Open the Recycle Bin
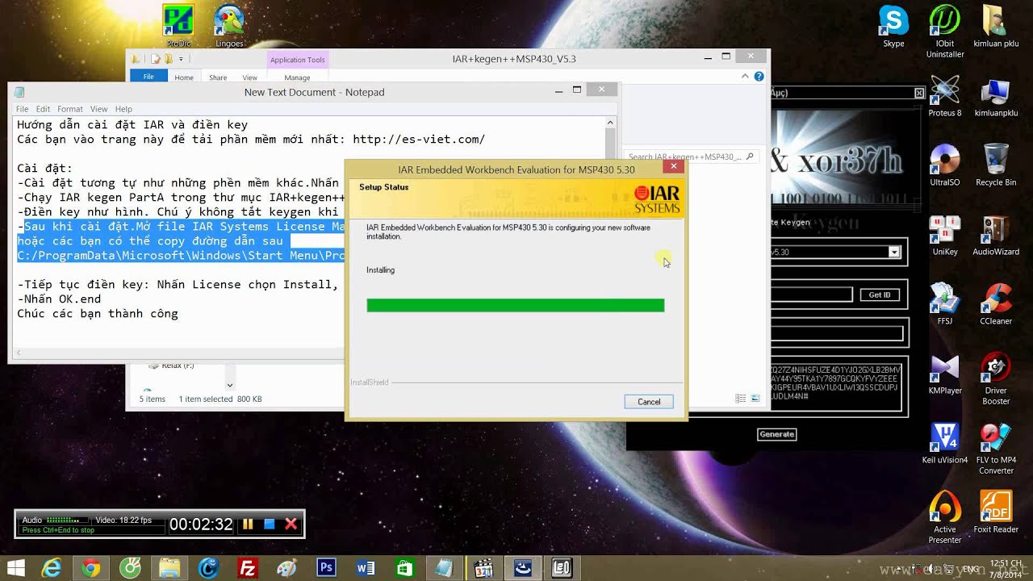 coord(996,165)
